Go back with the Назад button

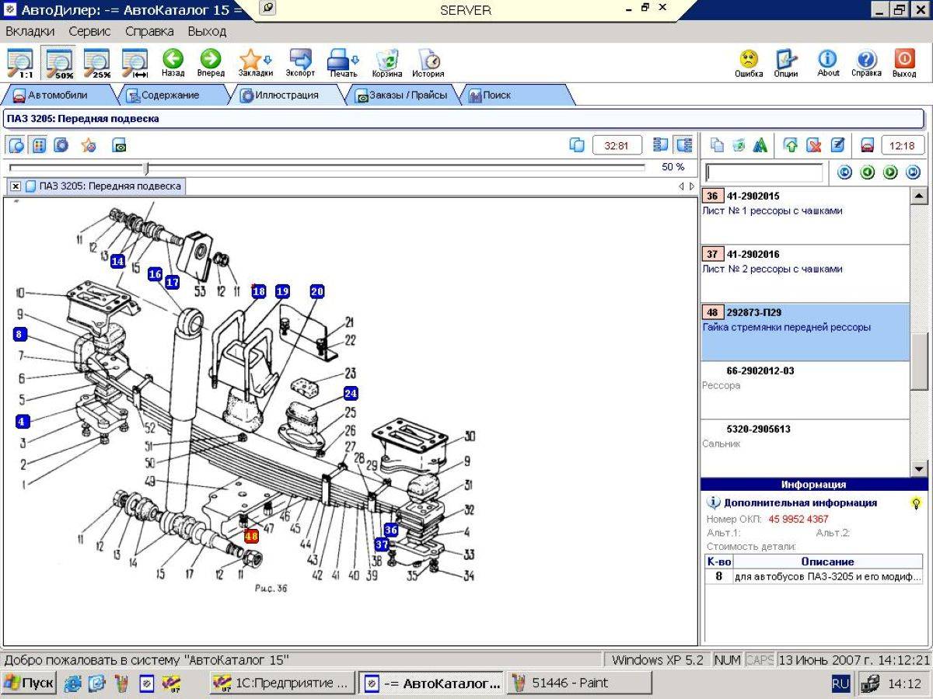pos(173,62)
